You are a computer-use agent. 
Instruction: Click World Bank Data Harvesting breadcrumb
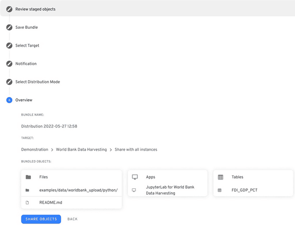(x=81, y=150)
